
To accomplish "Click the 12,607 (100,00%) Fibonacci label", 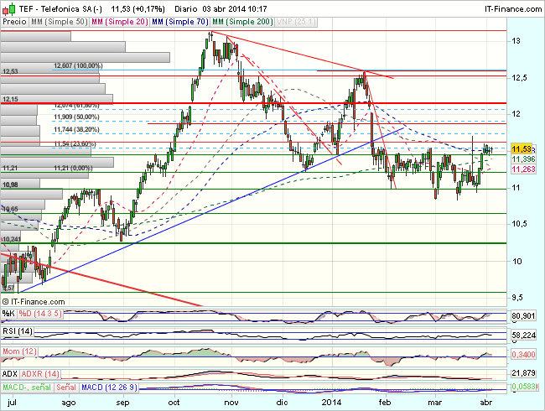I will coord(78,65).
